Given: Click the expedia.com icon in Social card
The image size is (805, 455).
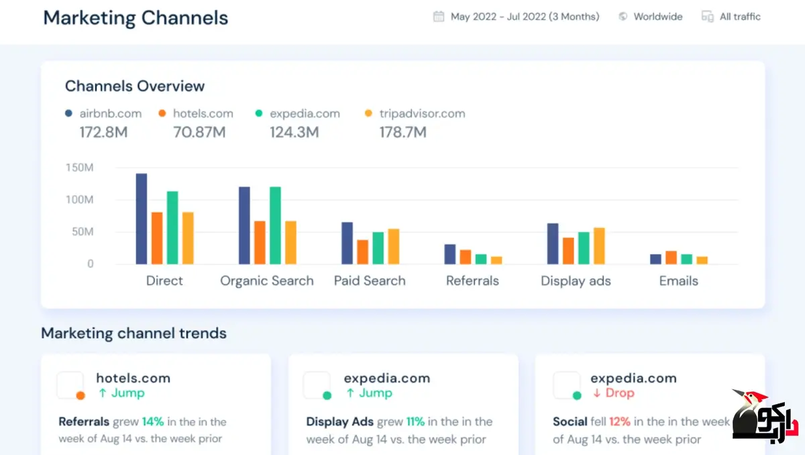Looking at the screenshot, I should [567, 386].
